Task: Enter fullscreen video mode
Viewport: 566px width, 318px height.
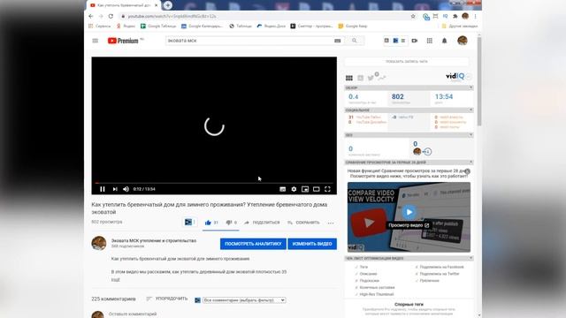Action: coord(327,189)
